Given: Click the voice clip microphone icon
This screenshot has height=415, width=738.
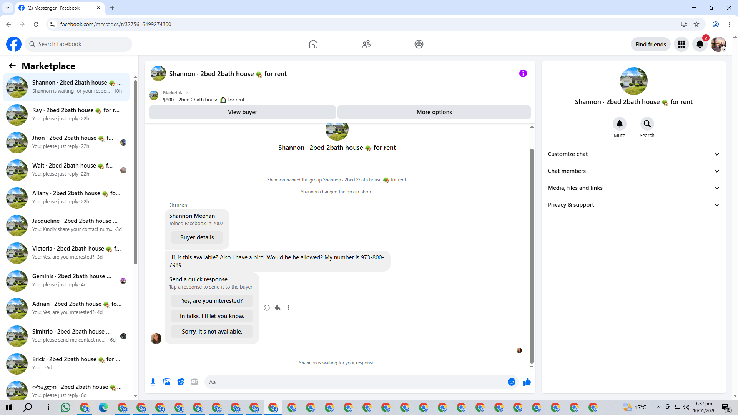Looking at the screenshot, I should 153,382.
